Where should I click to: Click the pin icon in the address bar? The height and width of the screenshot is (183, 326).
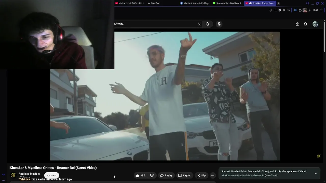click(270, 10)
